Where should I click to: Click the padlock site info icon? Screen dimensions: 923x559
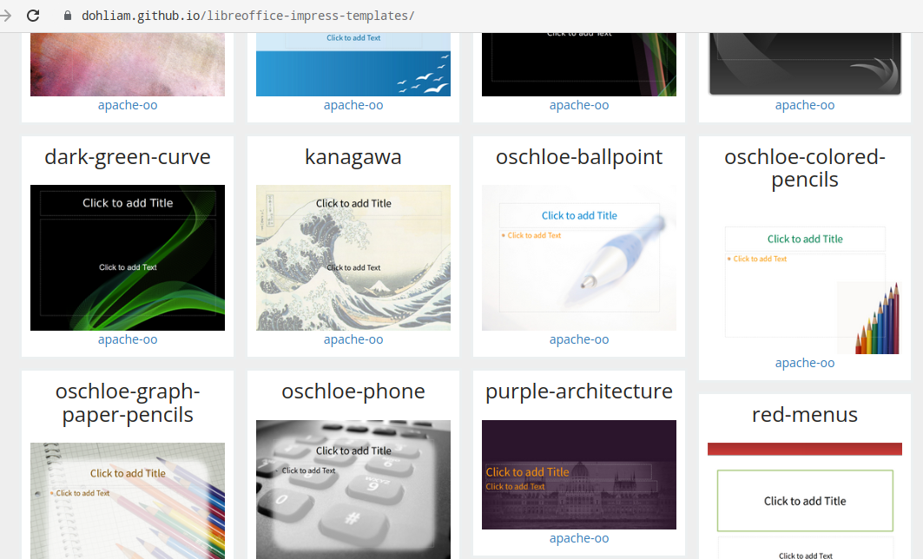pos(68,16)
